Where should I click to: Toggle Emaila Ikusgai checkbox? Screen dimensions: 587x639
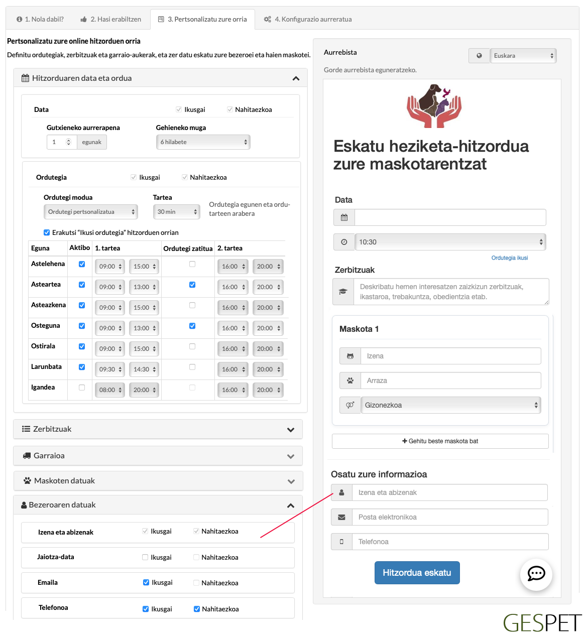pos(146,582)
